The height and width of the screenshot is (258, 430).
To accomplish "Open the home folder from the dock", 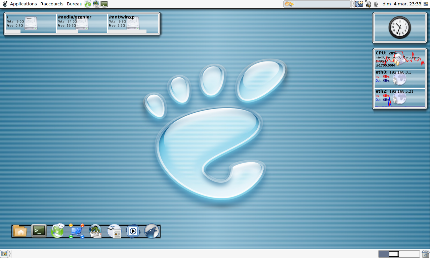I will [20, 231].
